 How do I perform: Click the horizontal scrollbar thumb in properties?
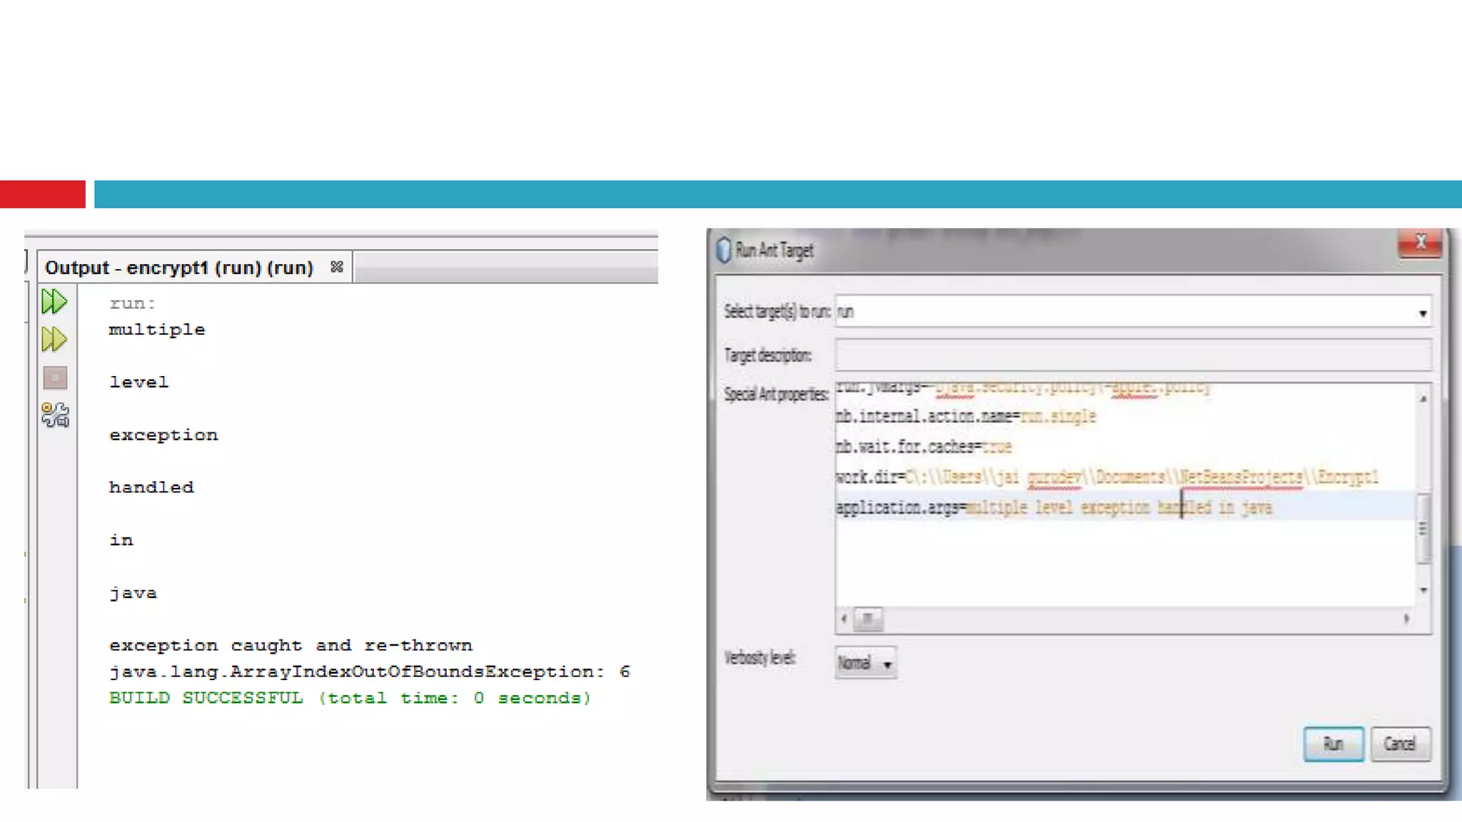pos(868,619)
